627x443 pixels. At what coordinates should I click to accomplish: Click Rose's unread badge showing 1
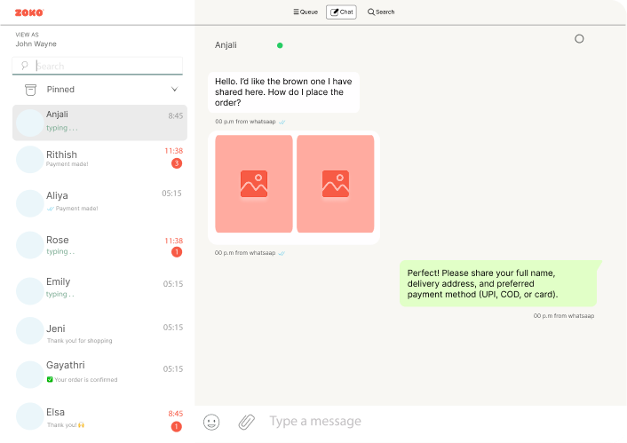click(177, 252)
